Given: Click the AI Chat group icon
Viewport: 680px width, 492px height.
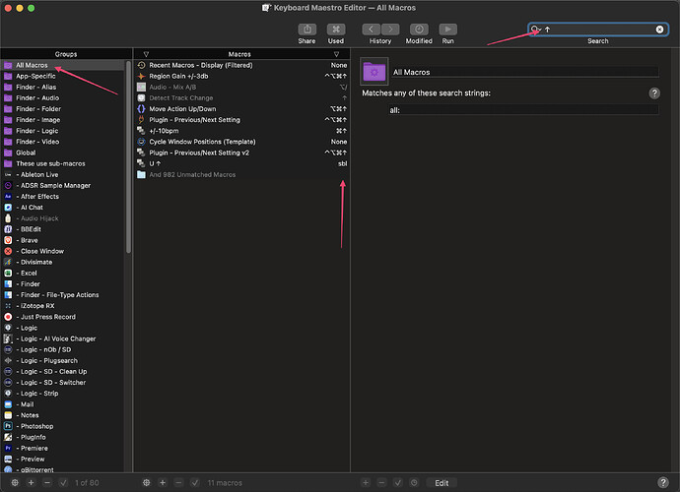Looking at the screenshot, I should (8, 208).
